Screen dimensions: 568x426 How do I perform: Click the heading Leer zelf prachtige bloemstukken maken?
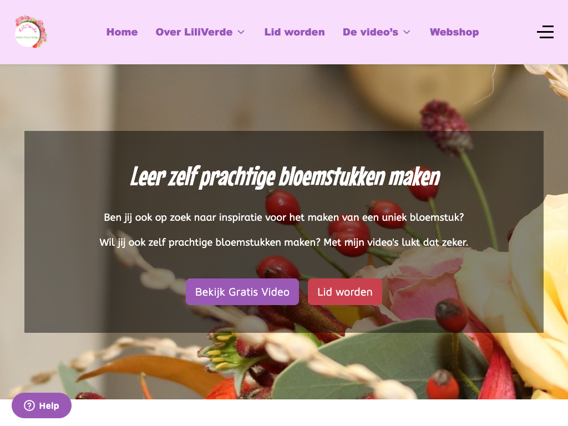(x=285, y=177)
